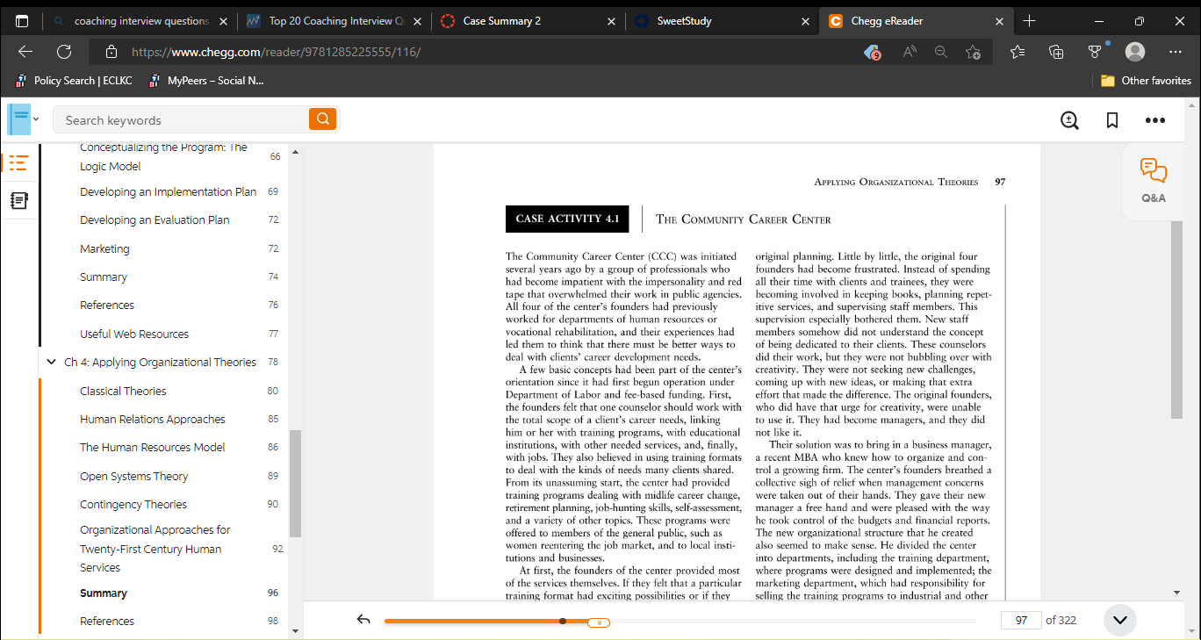This screenshot has width=1201, height=640.
Task: Switch to coaching interview questions tab
Action: click(x=140, y=21)
